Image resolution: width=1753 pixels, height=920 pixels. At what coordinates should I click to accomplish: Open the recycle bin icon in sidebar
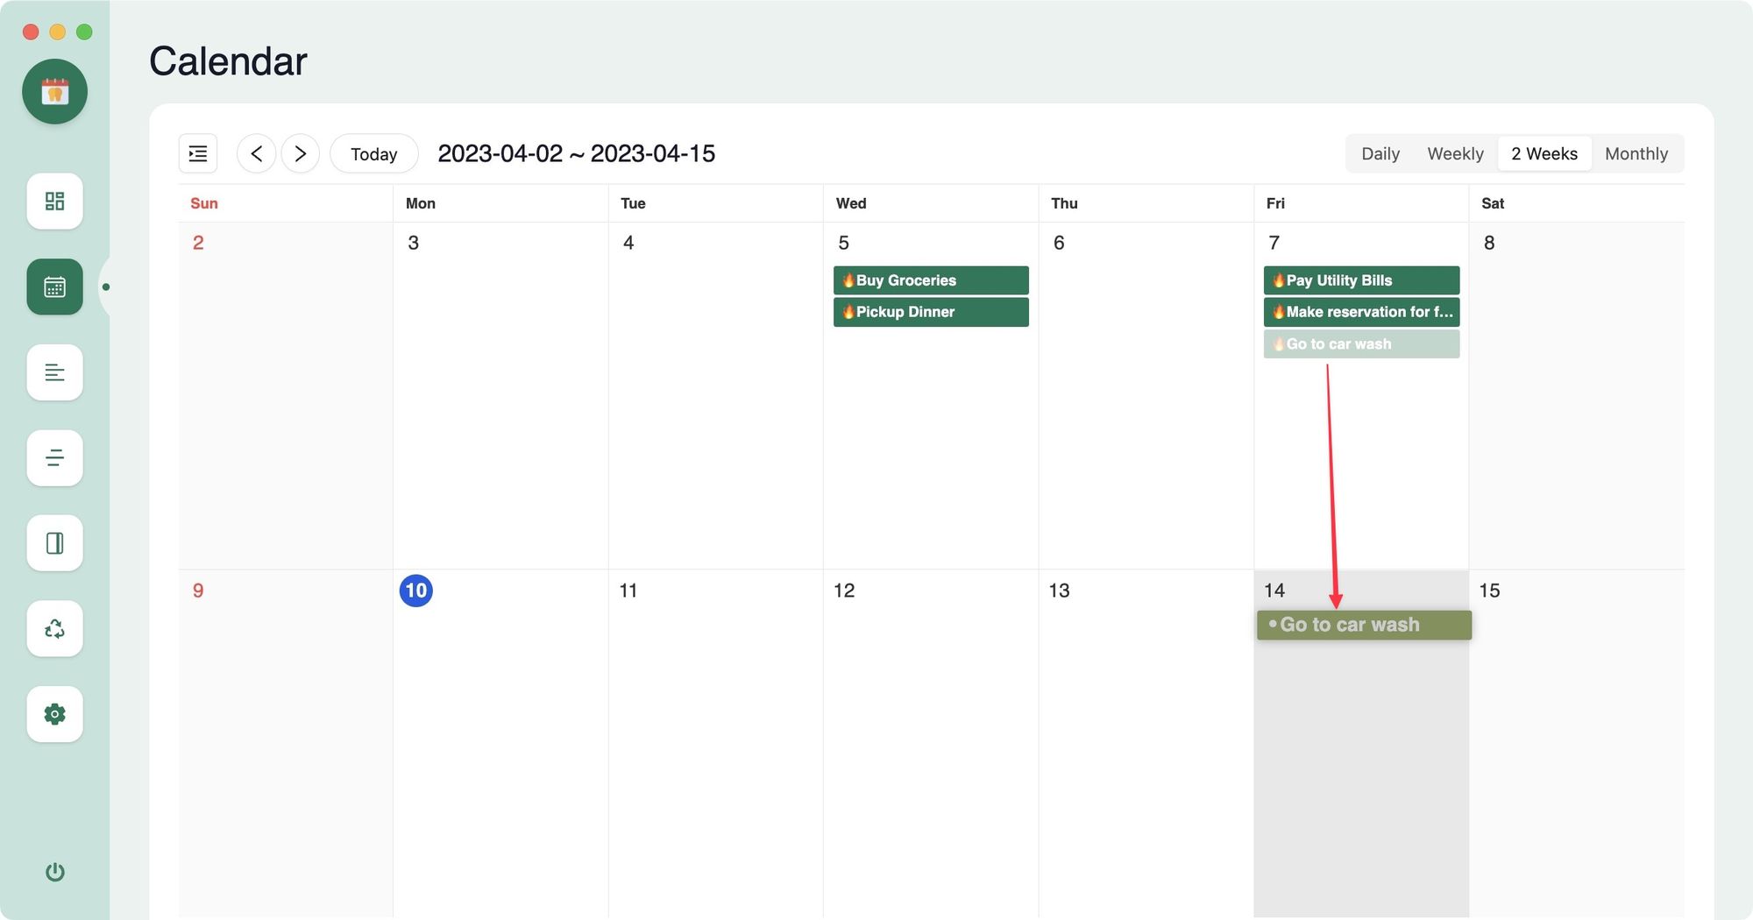54,628
